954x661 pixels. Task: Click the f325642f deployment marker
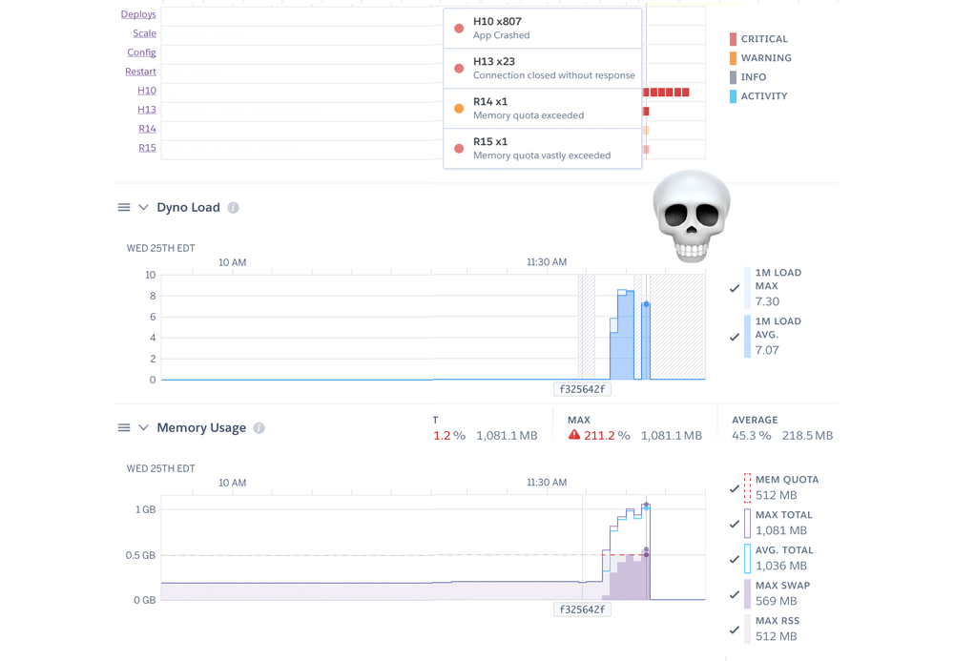582,388
